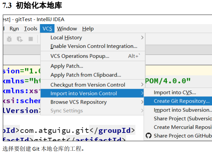This screenshot has height=154, width=212.
Task: Open the Run menu
Action: [x=14, y=29]
